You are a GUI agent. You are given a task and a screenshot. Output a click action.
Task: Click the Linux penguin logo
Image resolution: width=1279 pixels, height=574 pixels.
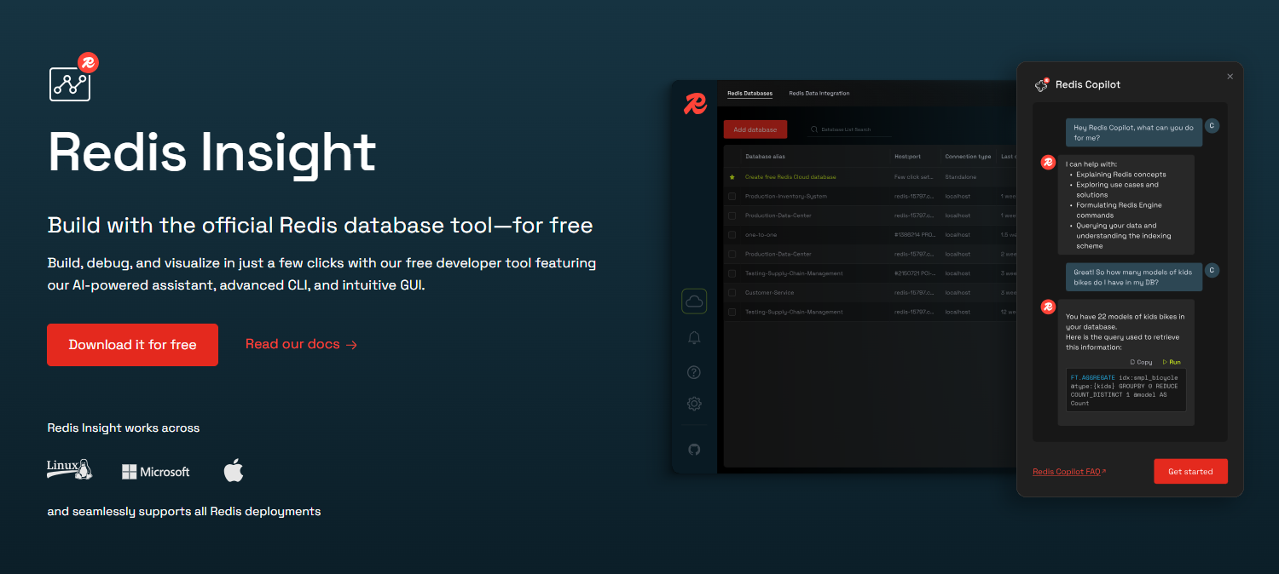tap(69, 469)
